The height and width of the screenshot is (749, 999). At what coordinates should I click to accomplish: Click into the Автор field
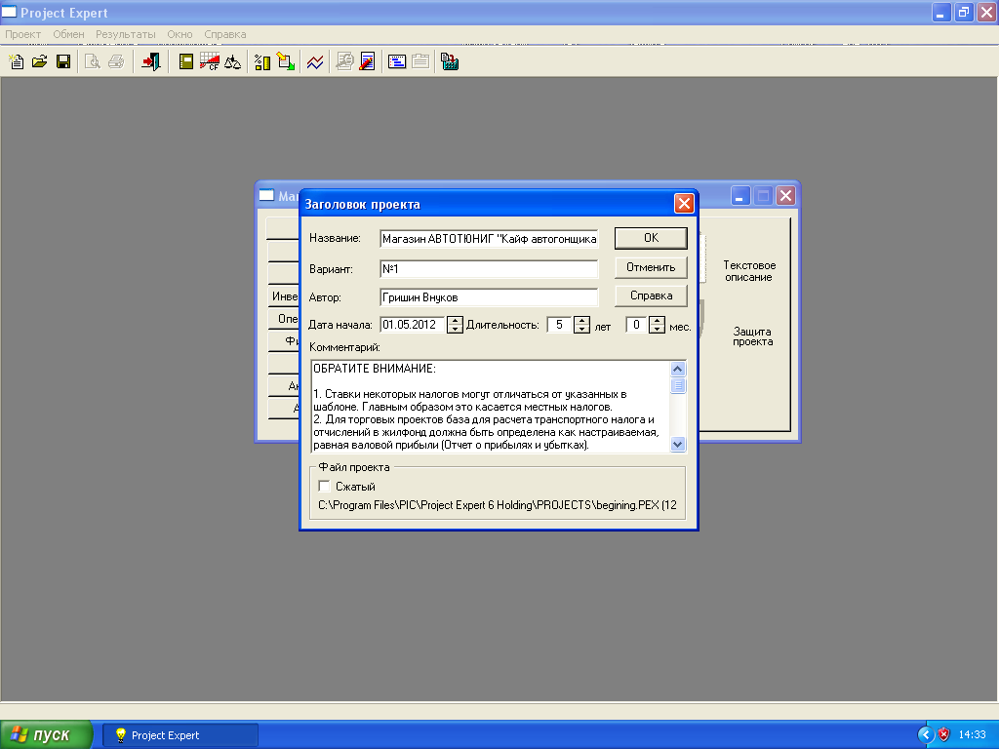(x=489, y=297)
